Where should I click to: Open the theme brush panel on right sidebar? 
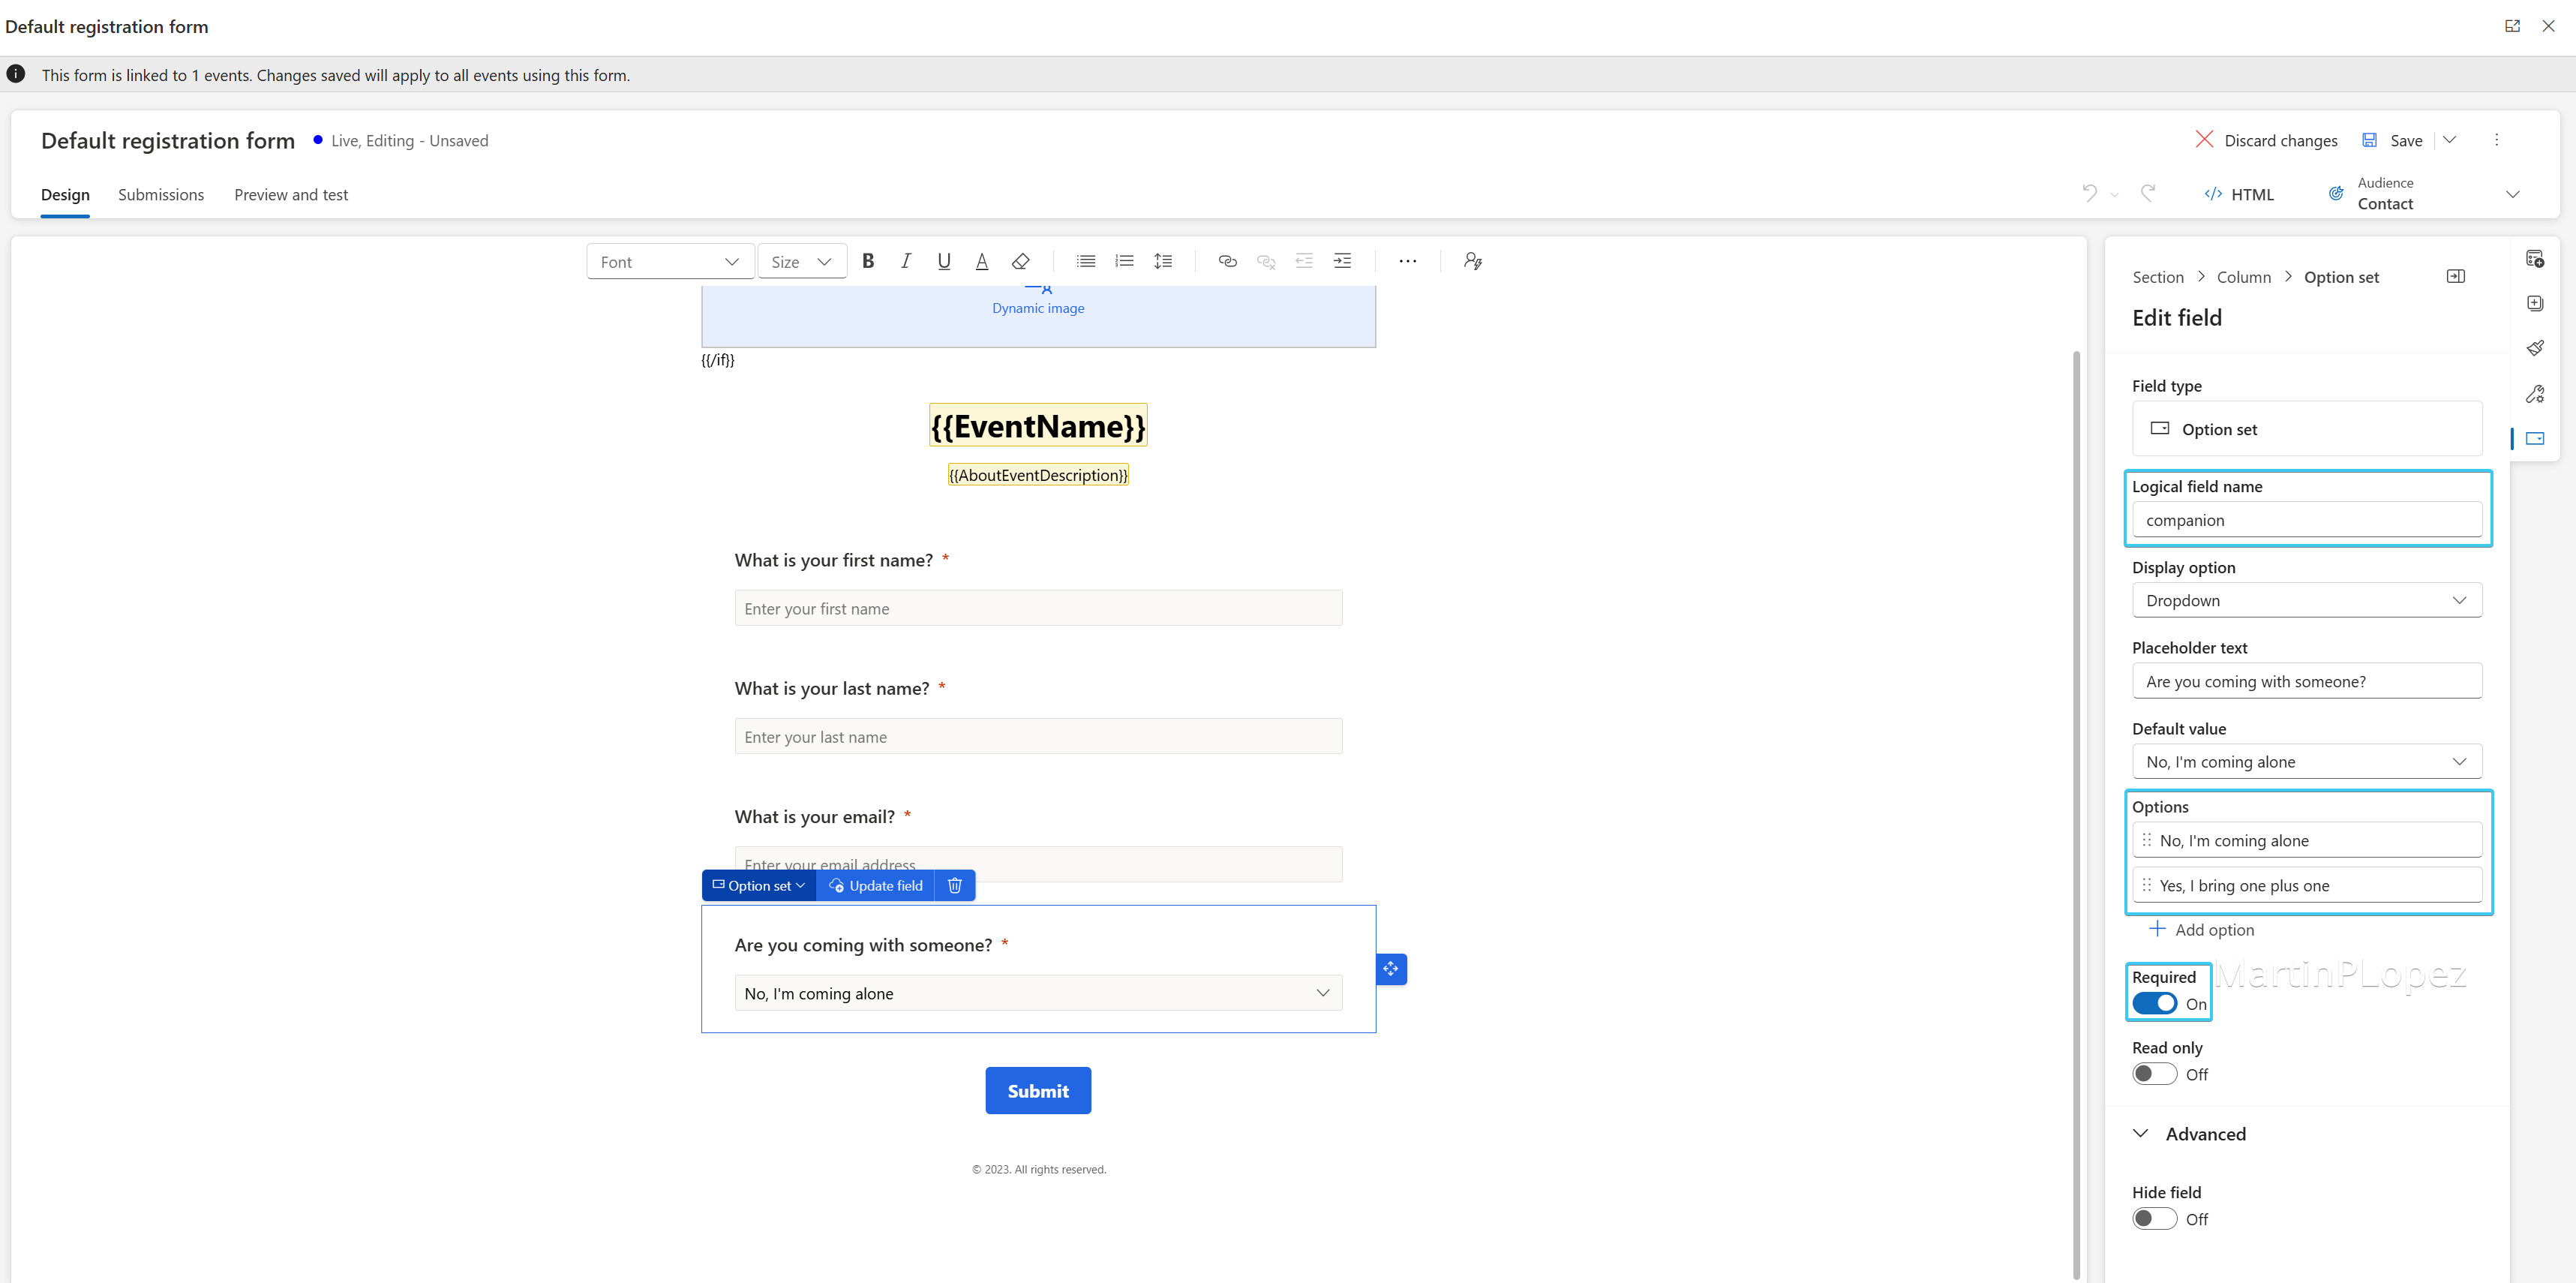click(2536, 347)
